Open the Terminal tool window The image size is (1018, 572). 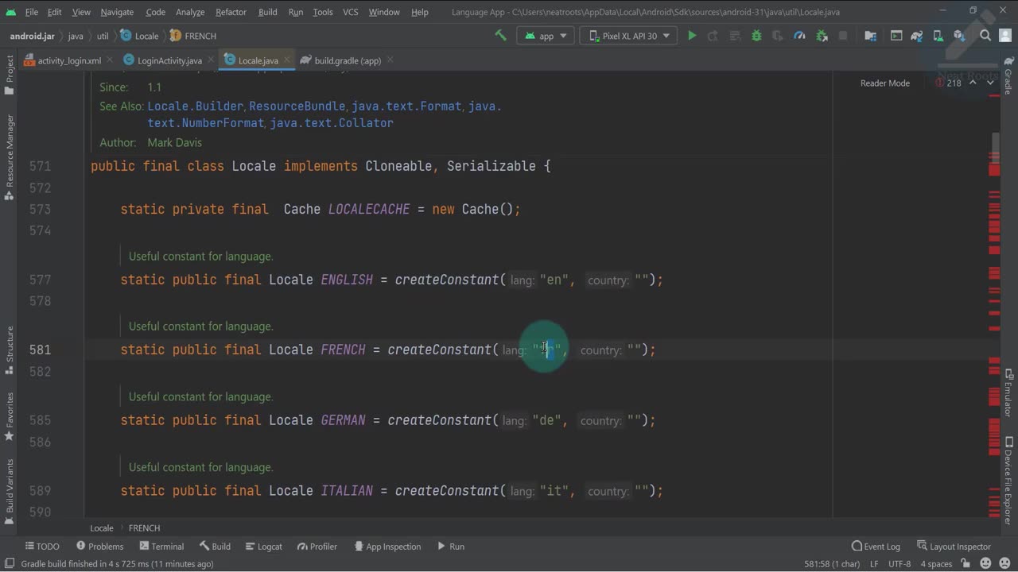[161, 547]
